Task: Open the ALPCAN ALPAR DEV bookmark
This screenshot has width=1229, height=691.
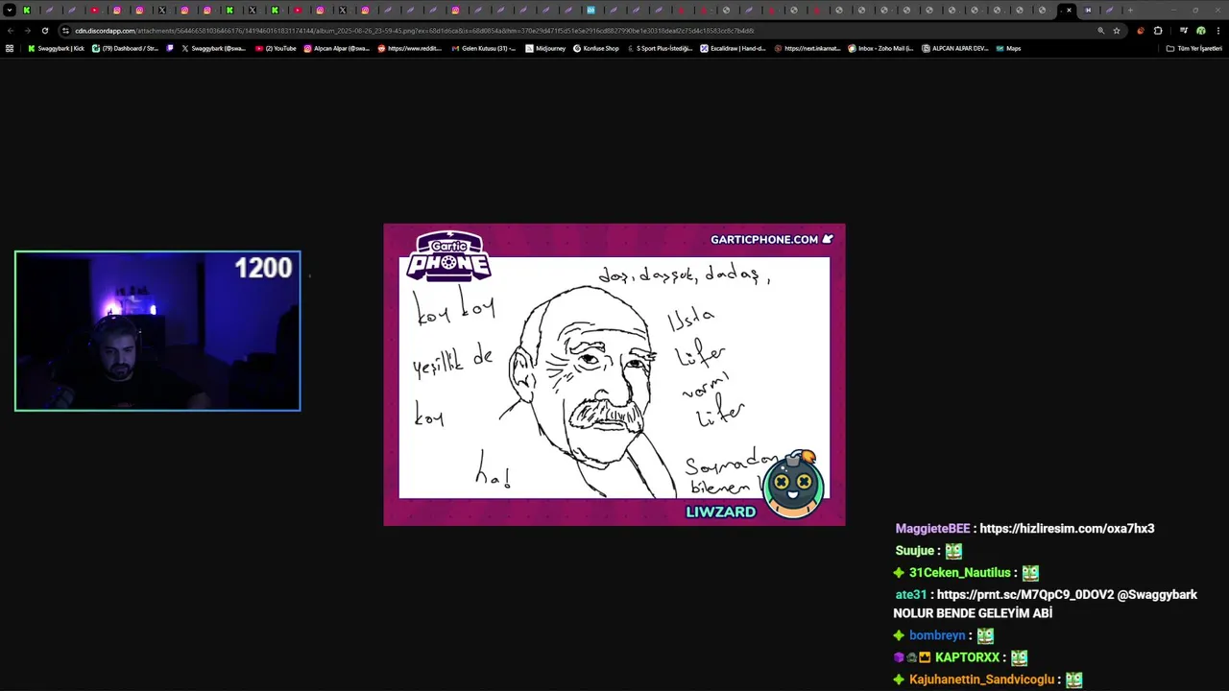Action: pos(954,48)
